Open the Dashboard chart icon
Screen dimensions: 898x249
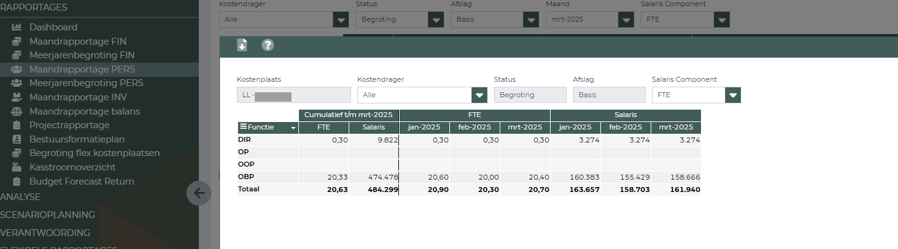coord(17,27)
